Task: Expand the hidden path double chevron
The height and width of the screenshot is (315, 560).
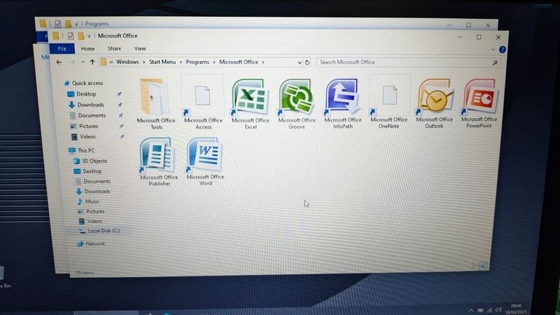Action: pos(111,62)
